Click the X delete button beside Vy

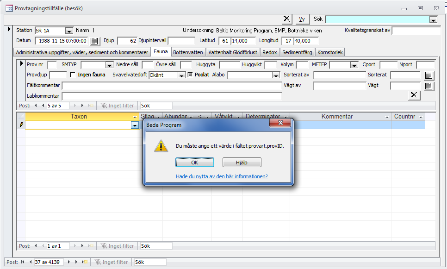coord(287,19)
